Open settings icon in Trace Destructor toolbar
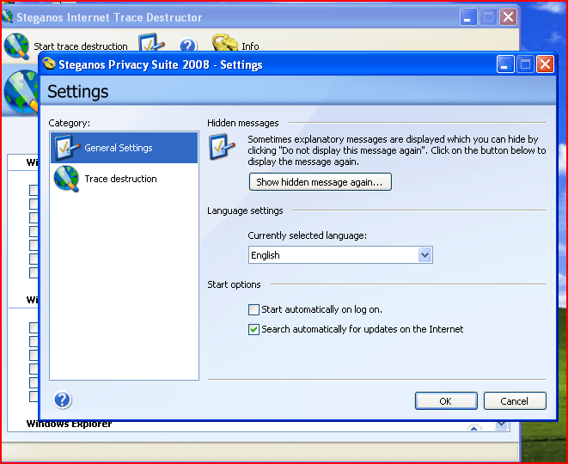This screenshot has height=464, width=568. click(151, 43)
